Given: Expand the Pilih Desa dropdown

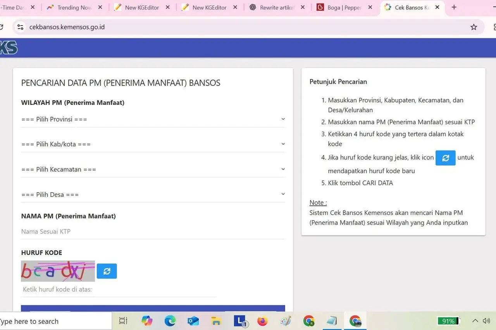Looking at the screenshot, I should click(x=153, y=194).
